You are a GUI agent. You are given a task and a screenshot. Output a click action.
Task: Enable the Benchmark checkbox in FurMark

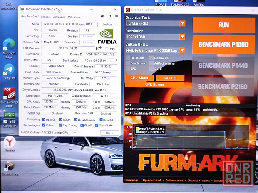coord(128,63)
